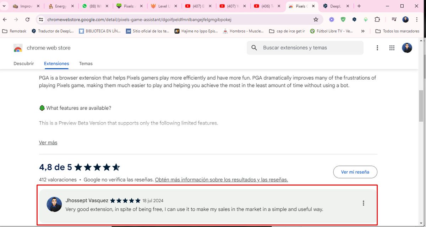Go back with the browser back arrow
This screenshot has height=227, width=426.
click(x=5, y=19)
